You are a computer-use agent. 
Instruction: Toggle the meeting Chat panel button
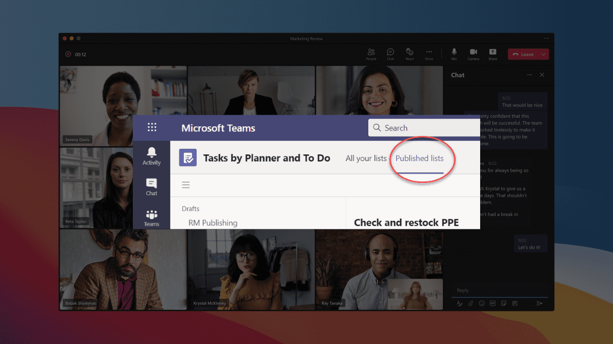pos(390,54)
